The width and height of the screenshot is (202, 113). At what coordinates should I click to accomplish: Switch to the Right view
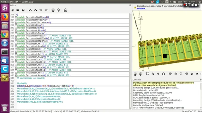coord(170,74)
